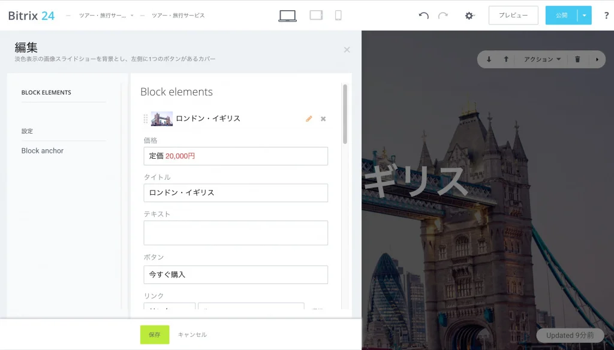Screen dimensions: 614x350
Task: Click the ロンドン・イギリス element heading
Action: (208, 118)
